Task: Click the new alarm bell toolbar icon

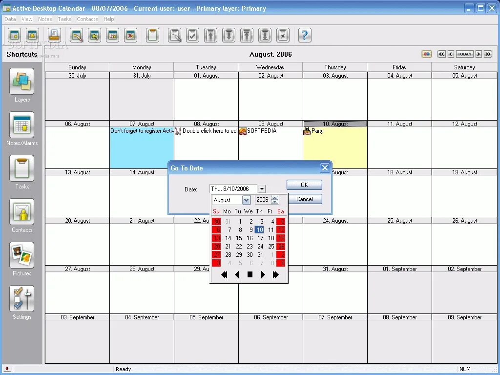Action: tap(33, 35)
